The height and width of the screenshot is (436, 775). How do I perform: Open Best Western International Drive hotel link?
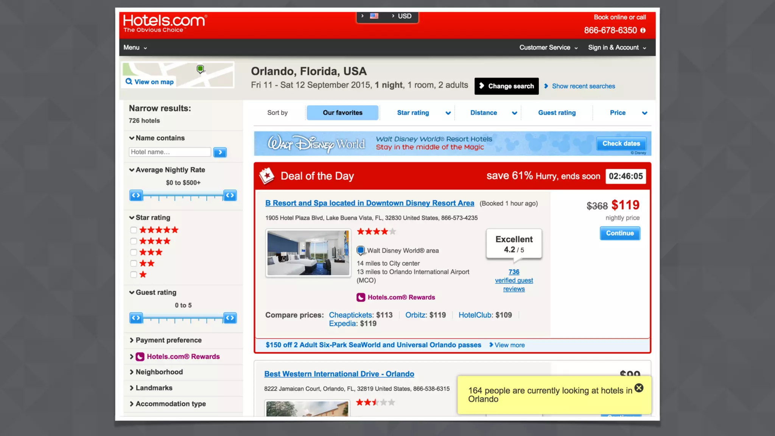339,374
